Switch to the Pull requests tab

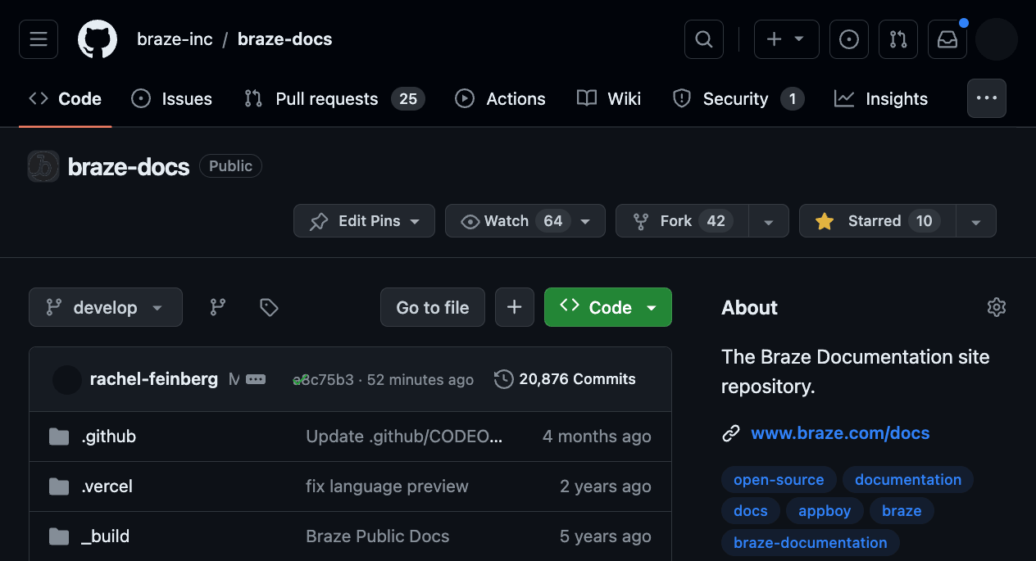coord(334,99)
